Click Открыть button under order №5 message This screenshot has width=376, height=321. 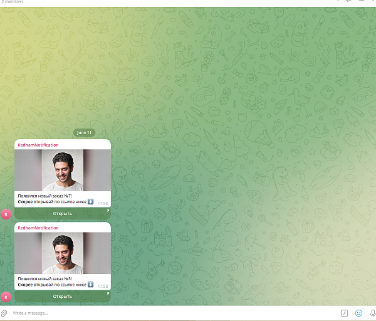click(63, 297)
